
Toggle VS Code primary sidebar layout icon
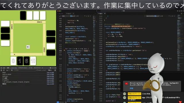(x=178, y=11)
